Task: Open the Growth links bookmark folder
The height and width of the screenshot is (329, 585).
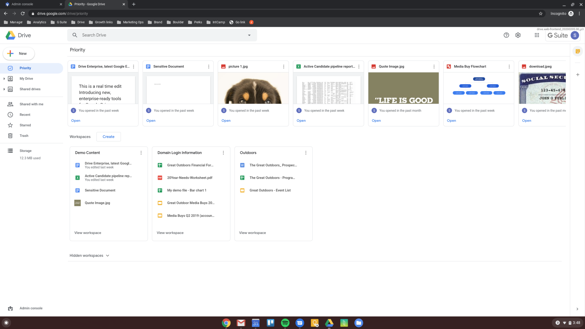Action: point(101,22)
